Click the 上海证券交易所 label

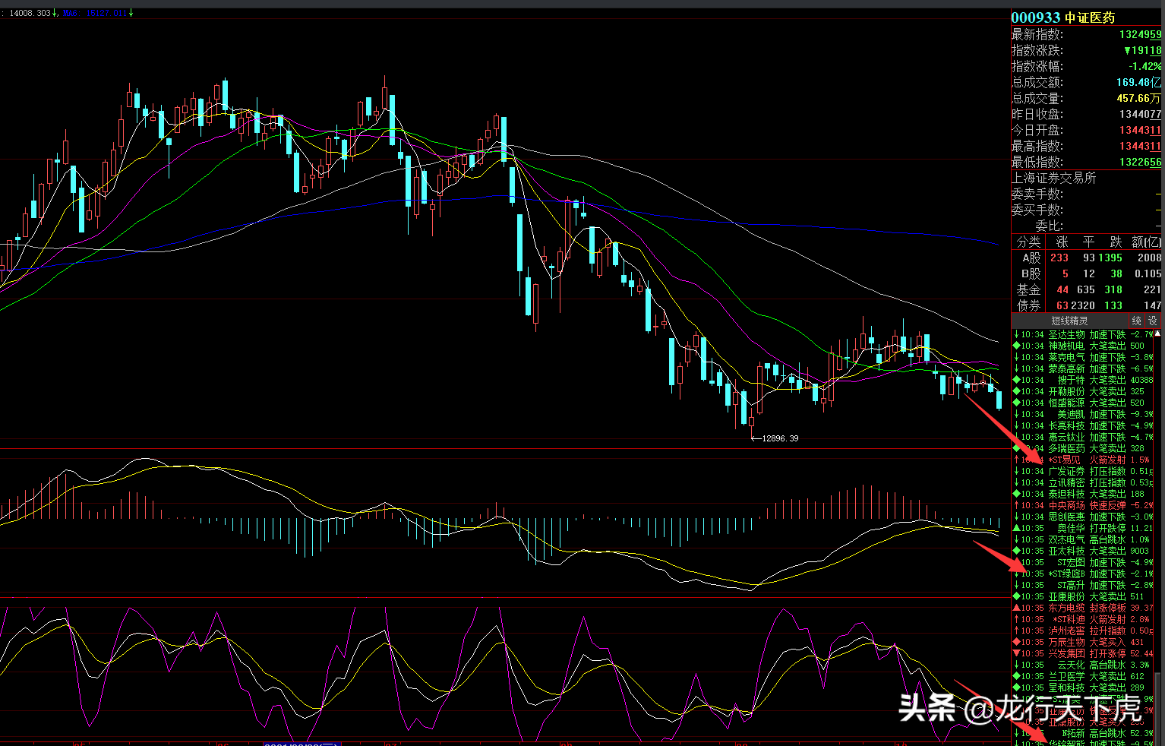pos(1053,178)
